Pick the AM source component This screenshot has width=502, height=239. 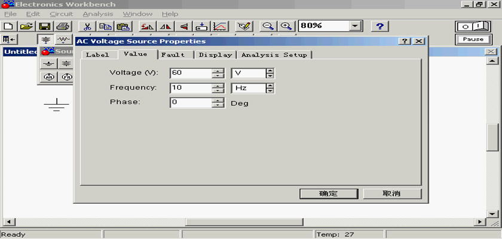[48, 77]
